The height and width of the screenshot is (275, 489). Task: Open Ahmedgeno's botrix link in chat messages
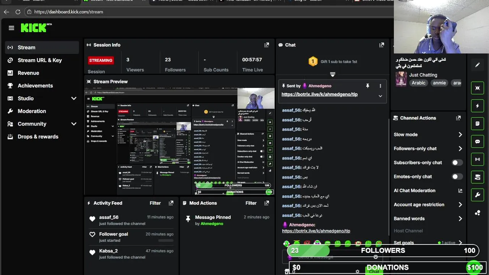[x=316, y=231]
